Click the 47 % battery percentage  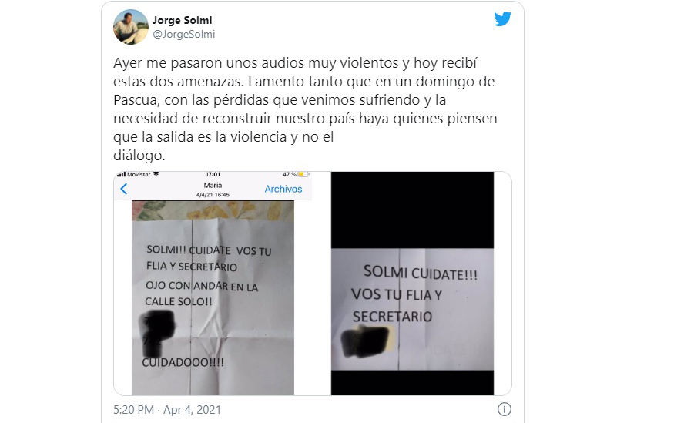[289, 174]
